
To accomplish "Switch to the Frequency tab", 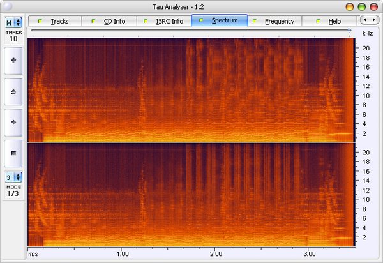I will tap(275, 21).
